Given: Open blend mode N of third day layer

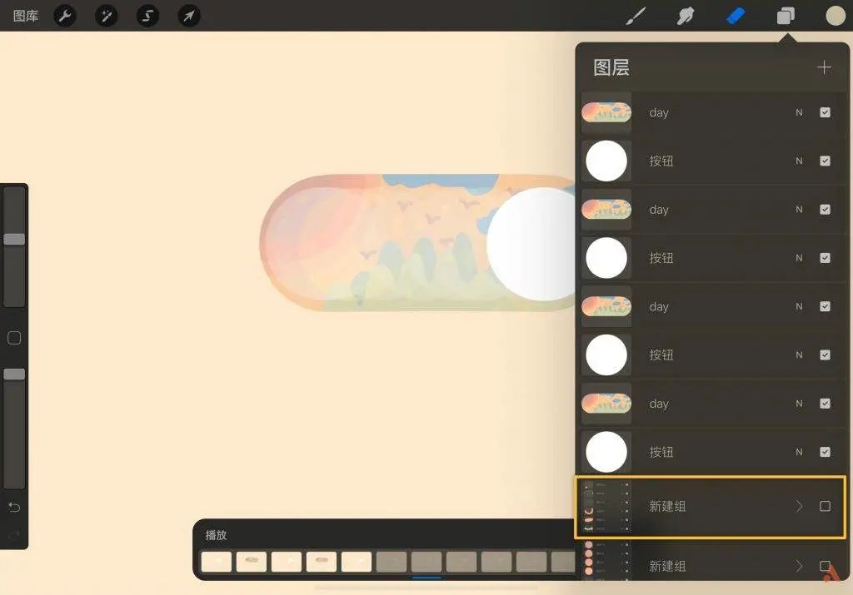Looking at the screenshot, I should click(x=799, y=306).
